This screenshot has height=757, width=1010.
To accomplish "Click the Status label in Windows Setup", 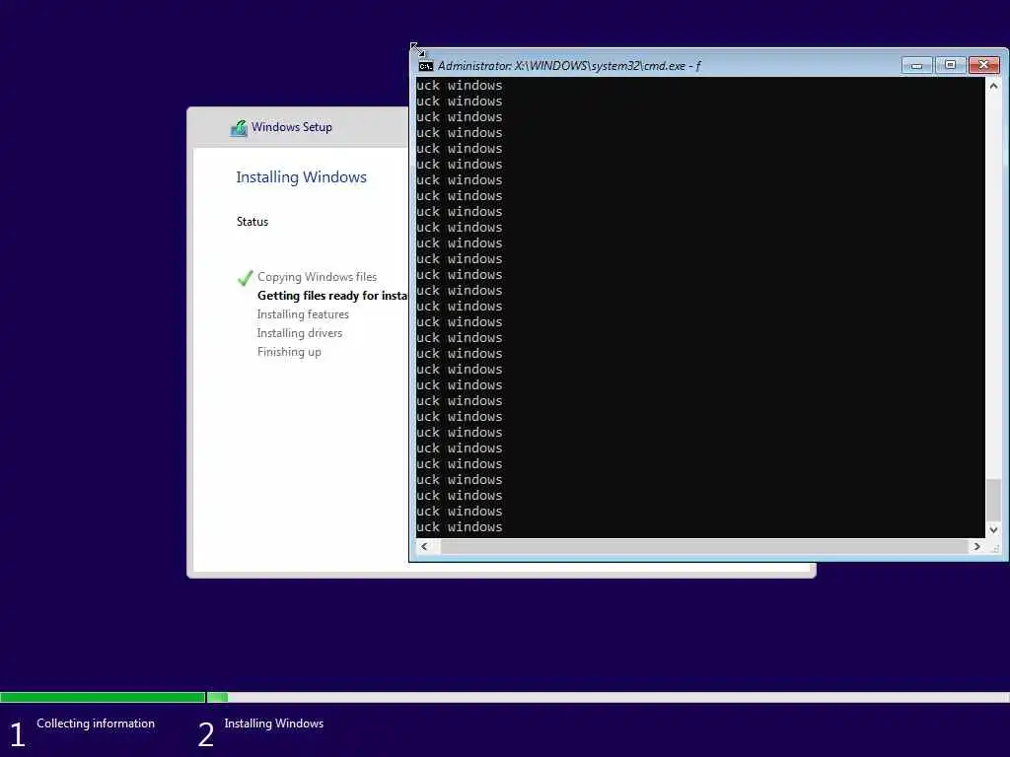I will coord(252,222).
